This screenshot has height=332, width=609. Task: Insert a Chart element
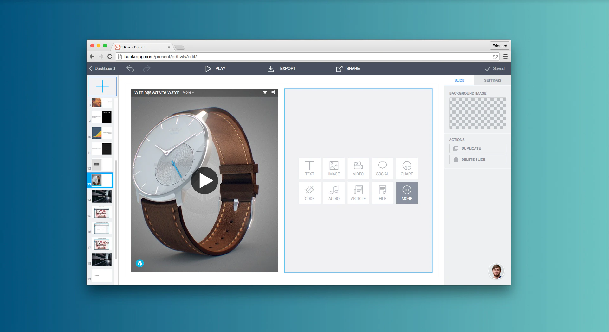(x=407, y=168)
